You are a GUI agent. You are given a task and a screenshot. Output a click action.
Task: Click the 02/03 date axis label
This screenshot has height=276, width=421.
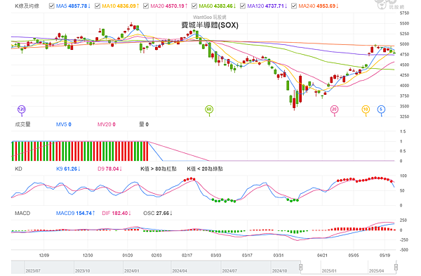click(156, 255)
